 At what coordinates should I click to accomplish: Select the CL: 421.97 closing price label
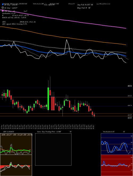point(49,5)
